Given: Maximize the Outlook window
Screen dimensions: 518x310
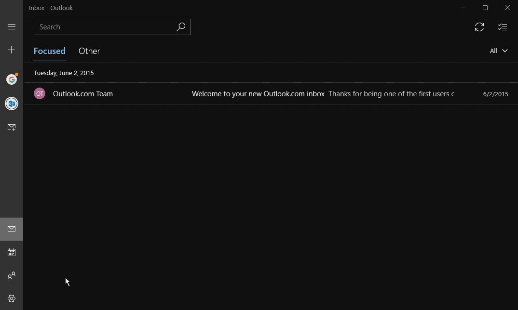Looking at the screenshot, I should tap(485, 8).
